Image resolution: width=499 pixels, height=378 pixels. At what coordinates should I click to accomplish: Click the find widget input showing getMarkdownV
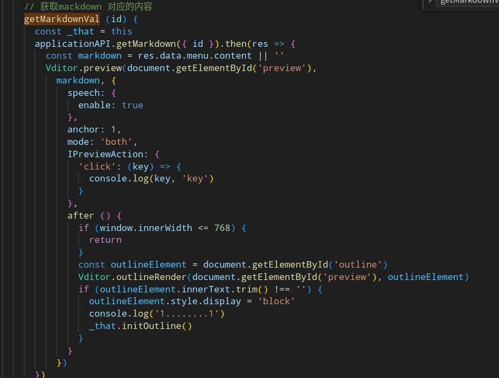point(468,3)
